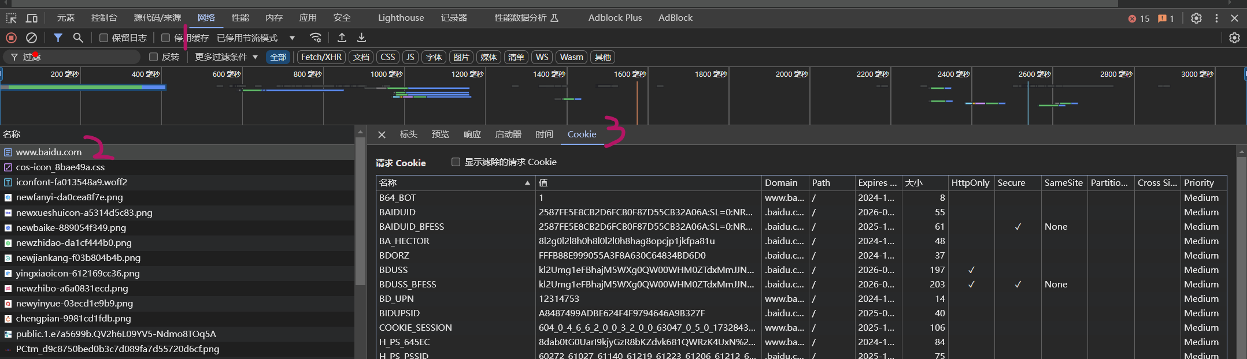Click the 过滤 filter input field
This screenshot has width=1247, height=359.
(81, 57)
